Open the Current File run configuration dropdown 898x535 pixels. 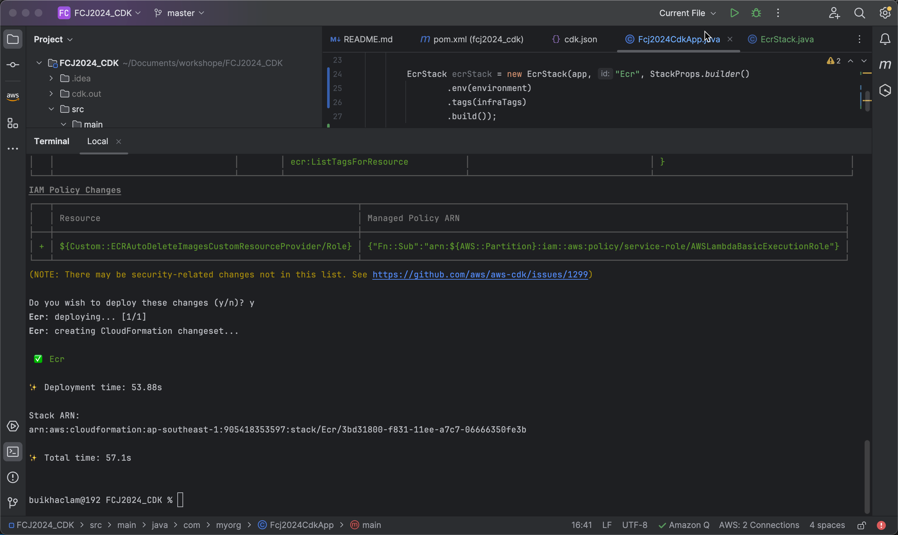point(688,13)
